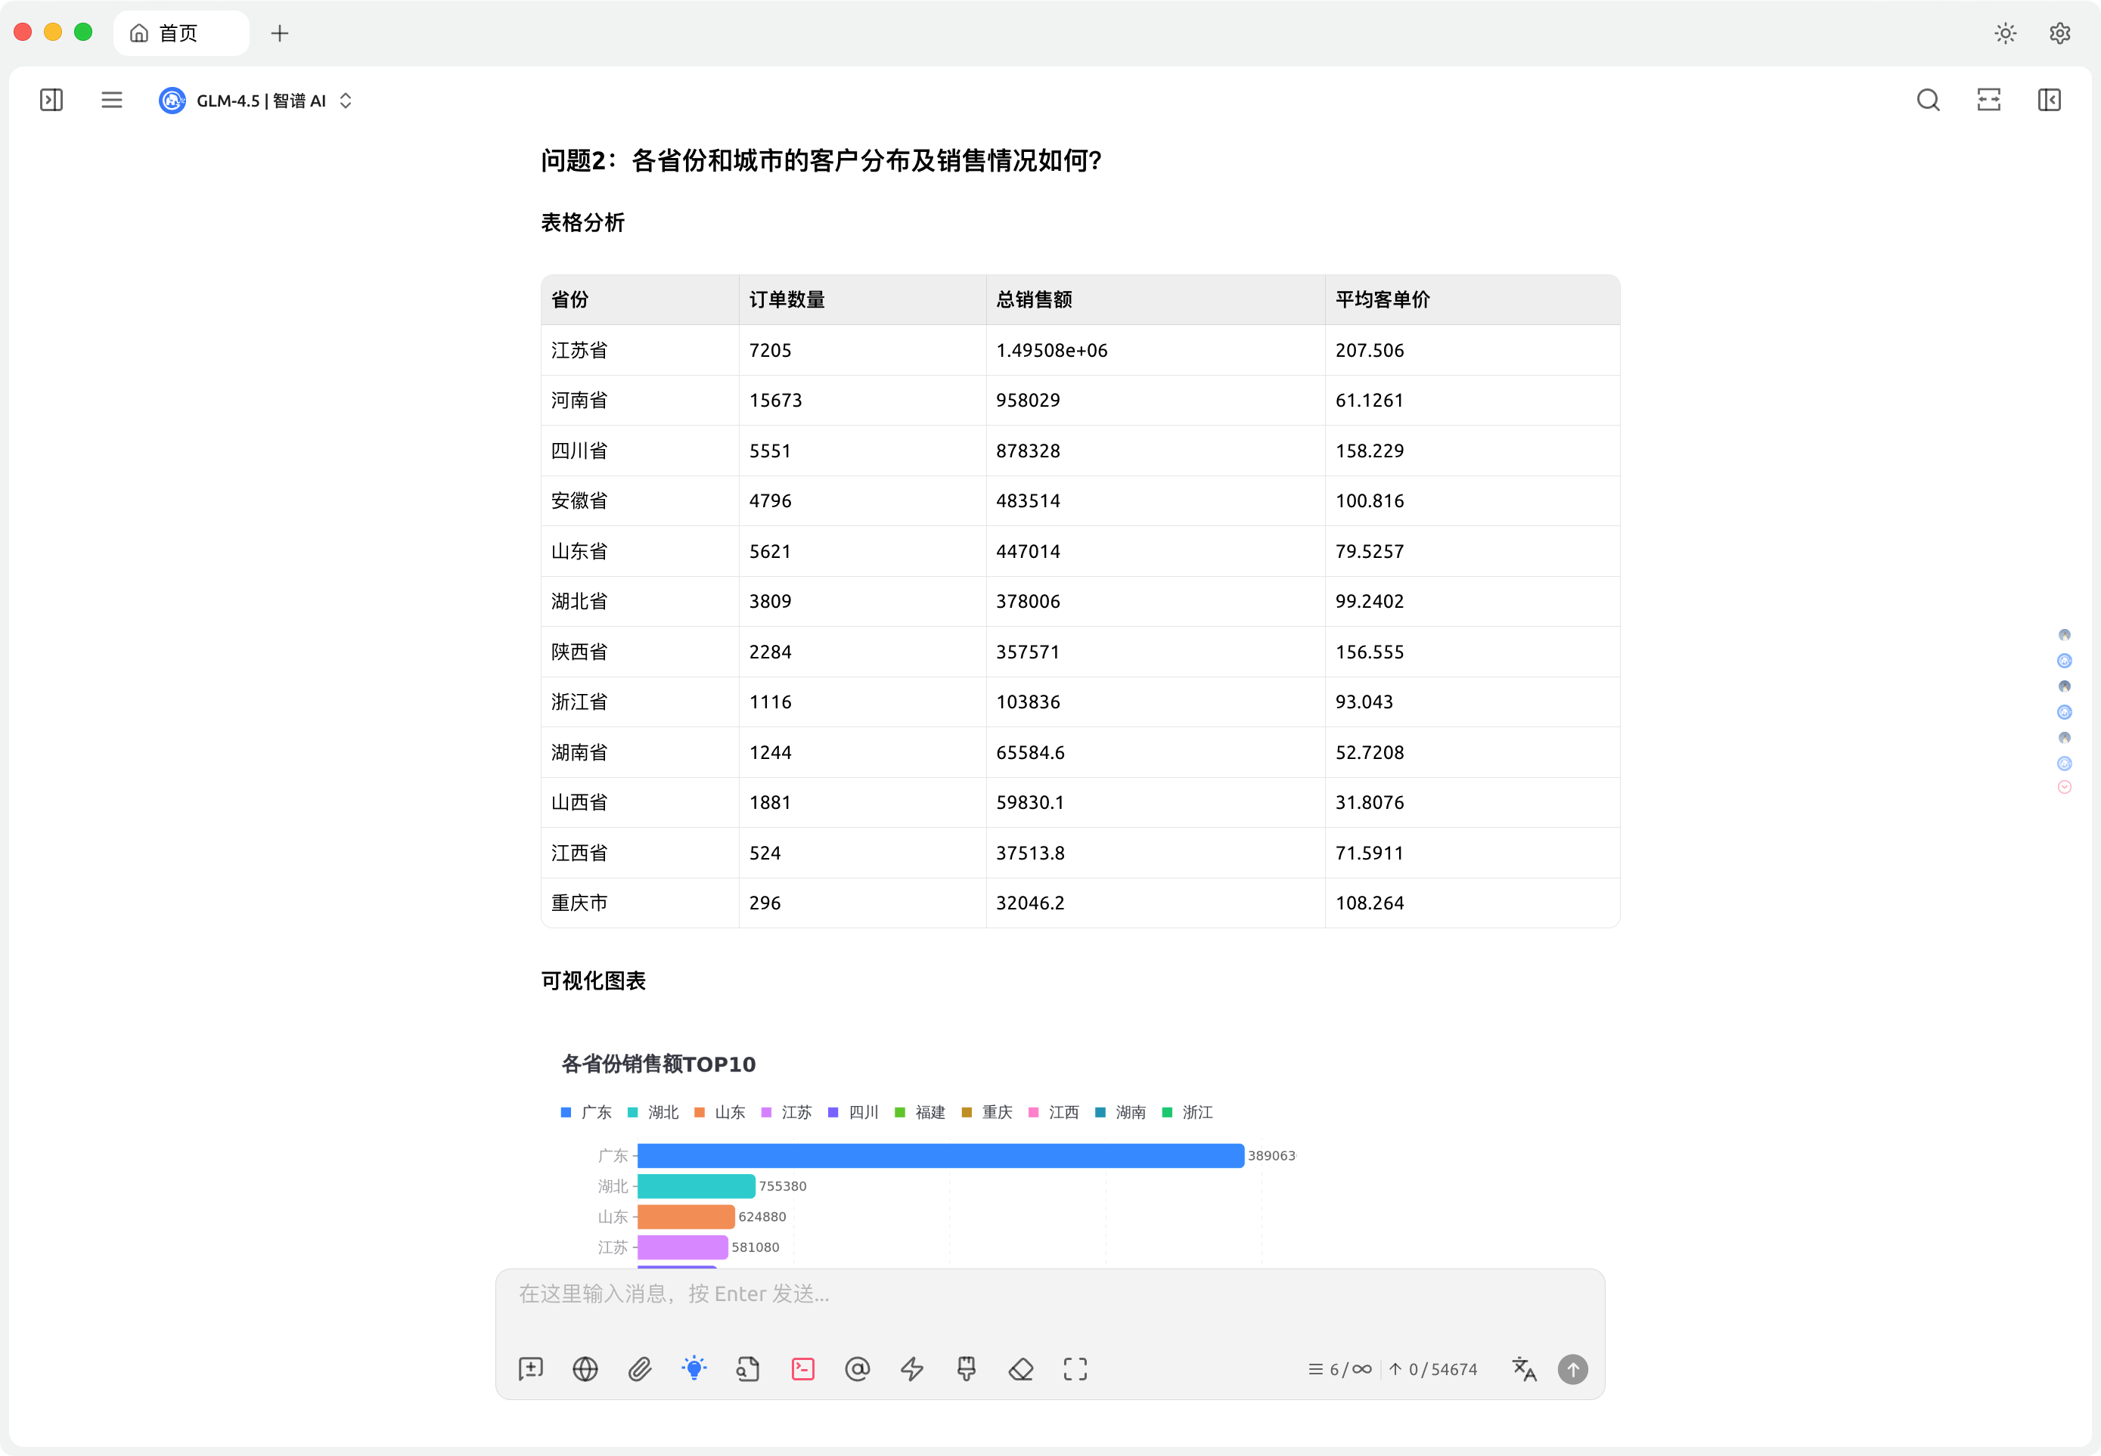Viewport: 2101px width, 1456px height.
Task: Send the message with the arrow button
Action: coord(1572,1368)
